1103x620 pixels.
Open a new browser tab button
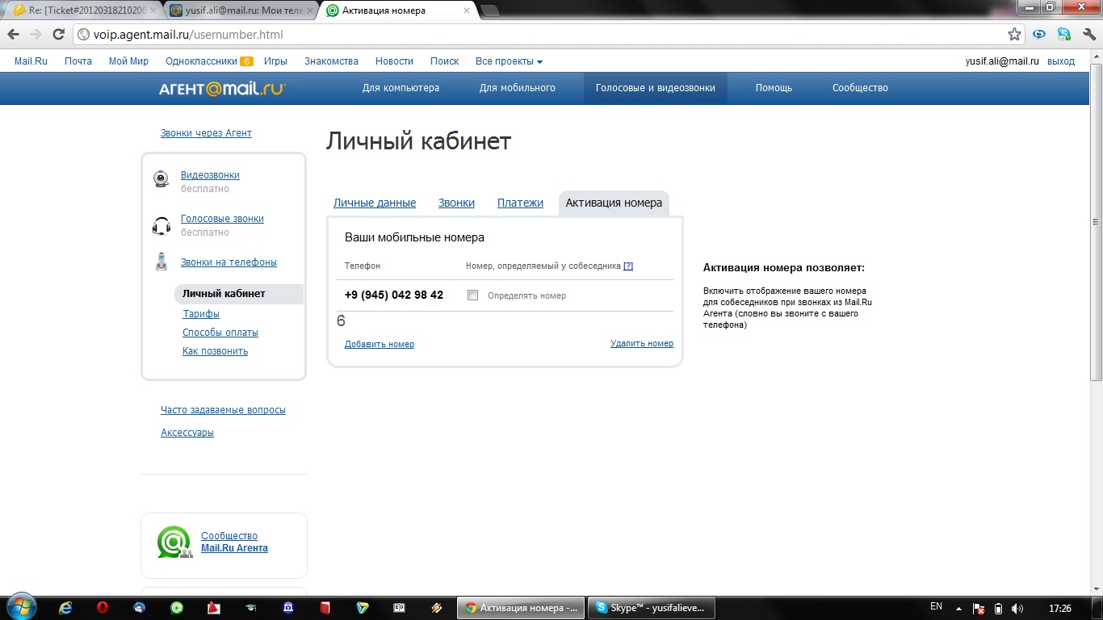point(490,10)
